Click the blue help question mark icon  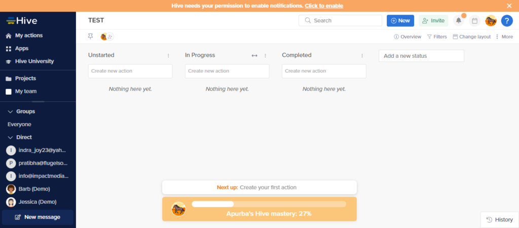pyautogui.click(x=507, y=21)
